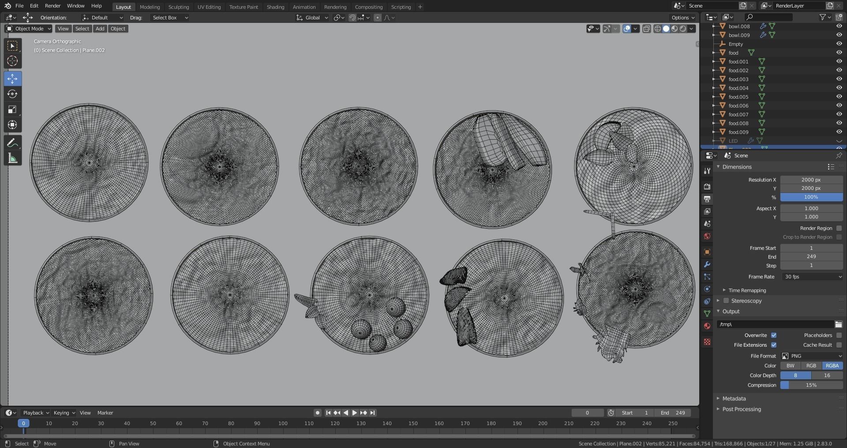The width and height of the screenshot is (847, 448).
Task: Open the Global transform orientation dropdown
Action: (312, 18)
